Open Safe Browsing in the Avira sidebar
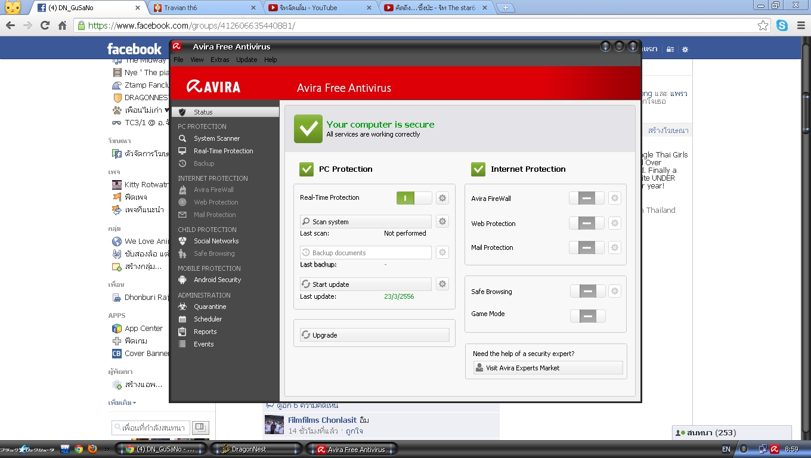 [213, 253]
